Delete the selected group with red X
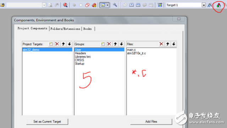Image resolution: width=227 pixels, height=128 pixels. (109, 44)
